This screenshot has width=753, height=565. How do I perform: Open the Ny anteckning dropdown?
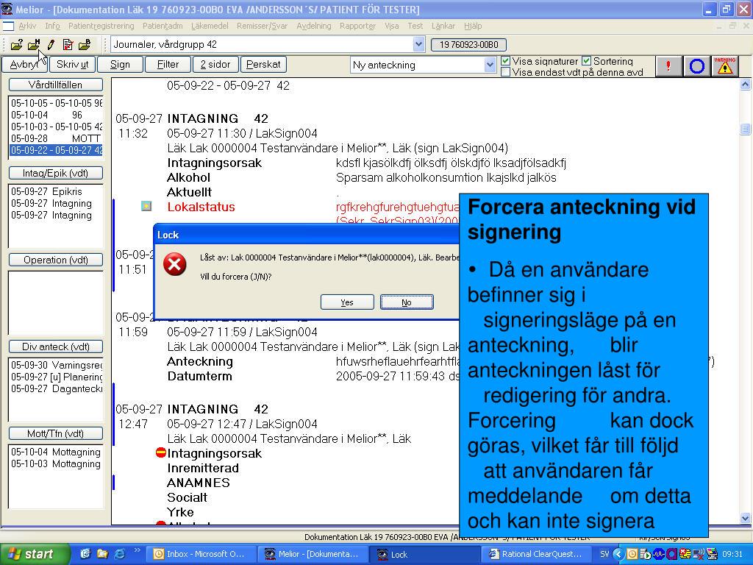click(x=489, y=65)
